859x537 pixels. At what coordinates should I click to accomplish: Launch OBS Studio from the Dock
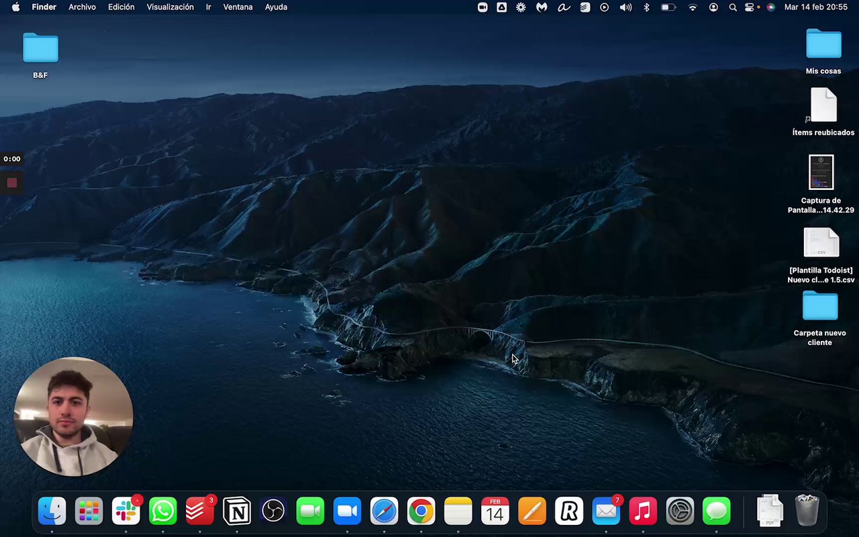click(273, 511)
